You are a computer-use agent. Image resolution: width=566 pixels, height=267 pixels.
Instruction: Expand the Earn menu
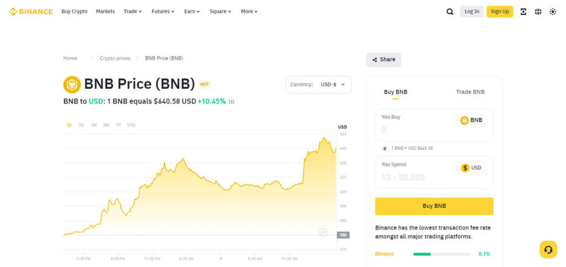pos(192,12)
